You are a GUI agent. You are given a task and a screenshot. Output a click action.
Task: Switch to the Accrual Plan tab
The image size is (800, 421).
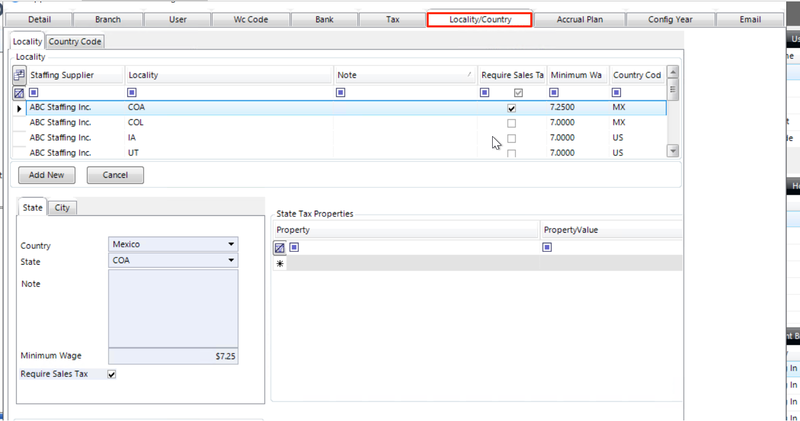click(580, 19)
